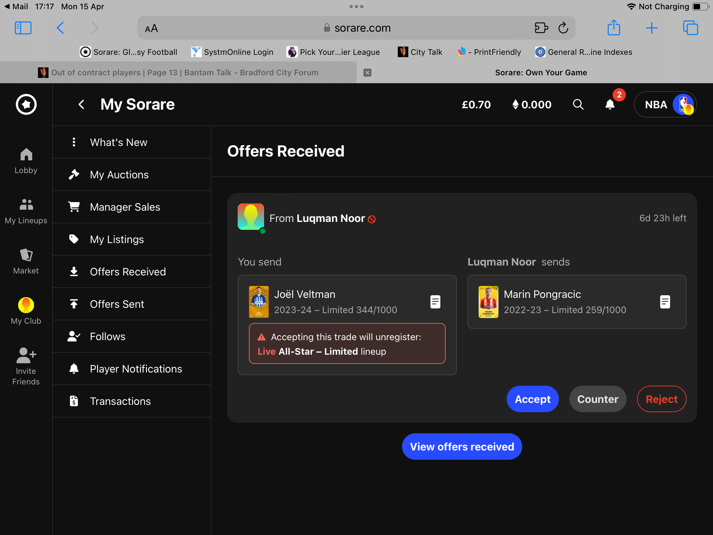Counter the trade offer

(x=598, y=399)
